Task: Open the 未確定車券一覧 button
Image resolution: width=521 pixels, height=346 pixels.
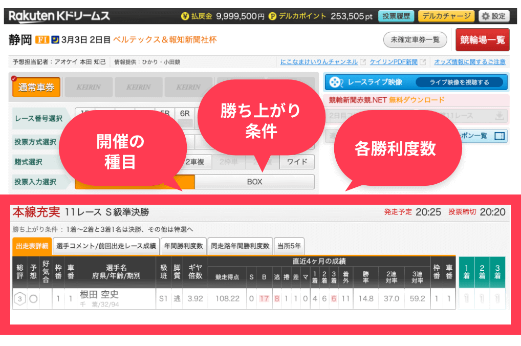Action: tap(415, 40)
